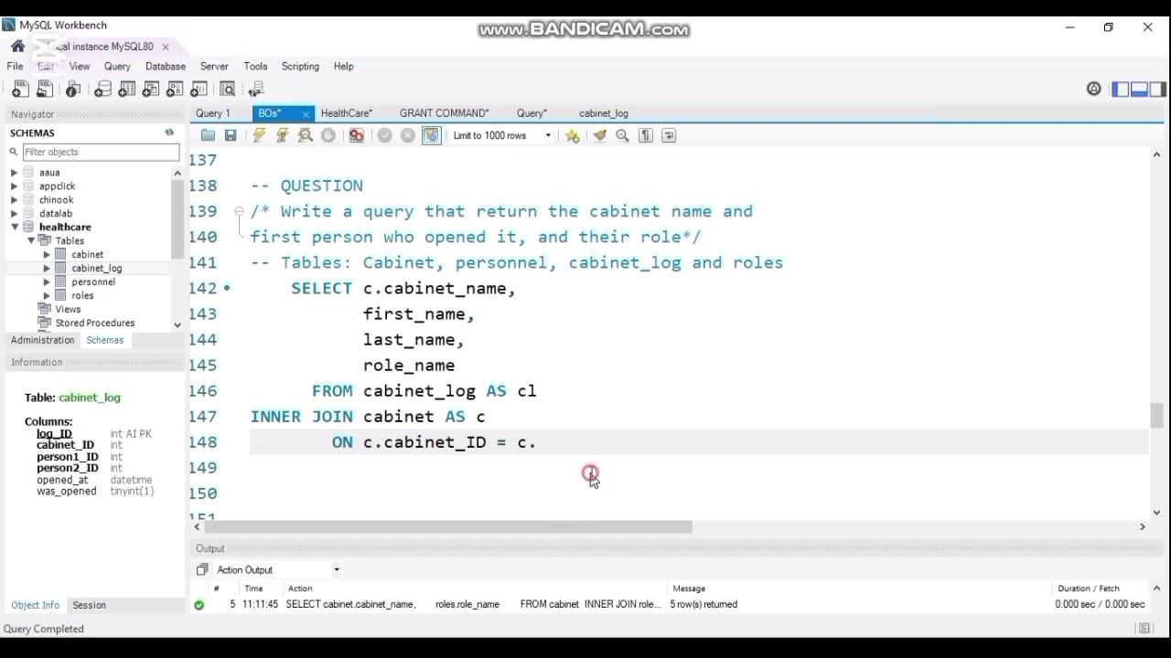
Task: Toggle the left sidebar panel visibility
Action: click(x=1121, y=89)
